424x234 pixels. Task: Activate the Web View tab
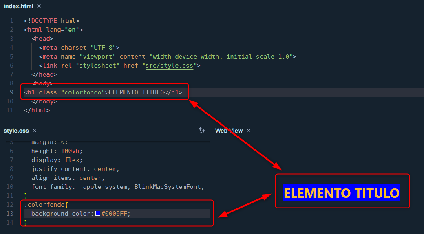[x=229, y=131]
